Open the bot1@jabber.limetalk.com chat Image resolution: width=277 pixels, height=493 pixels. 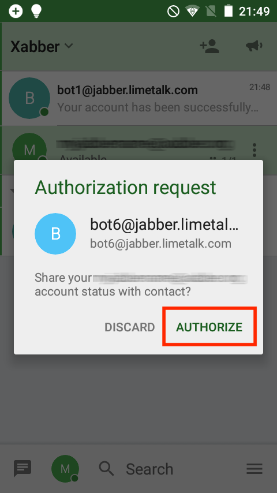click(x=138, y=98)
